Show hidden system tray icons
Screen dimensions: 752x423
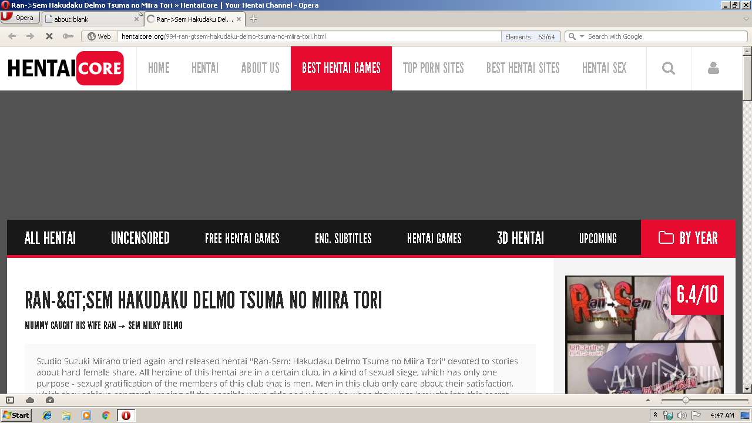point(655,415)
